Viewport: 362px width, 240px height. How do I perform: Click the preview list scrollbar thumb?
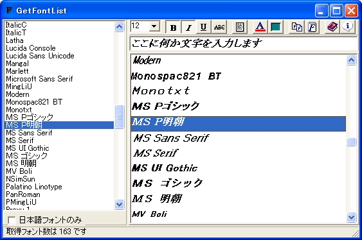351,142
